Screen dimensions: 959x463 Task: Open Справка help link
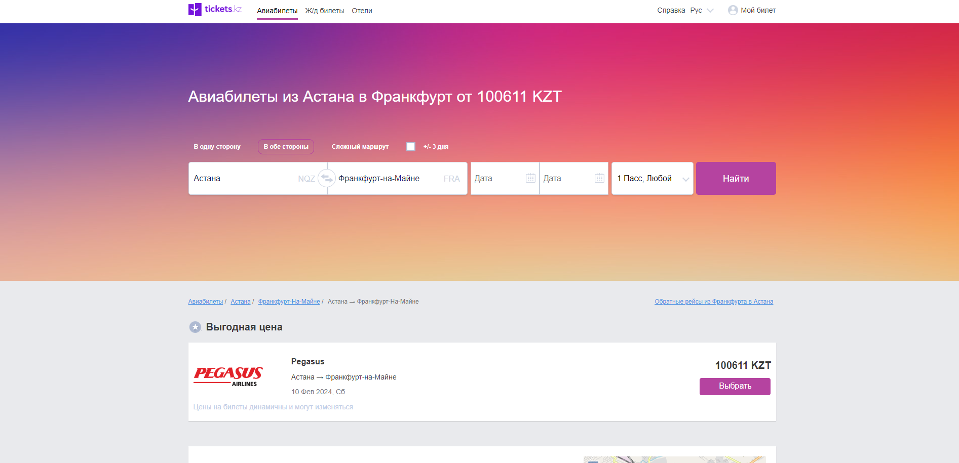(x=671, y=10)
